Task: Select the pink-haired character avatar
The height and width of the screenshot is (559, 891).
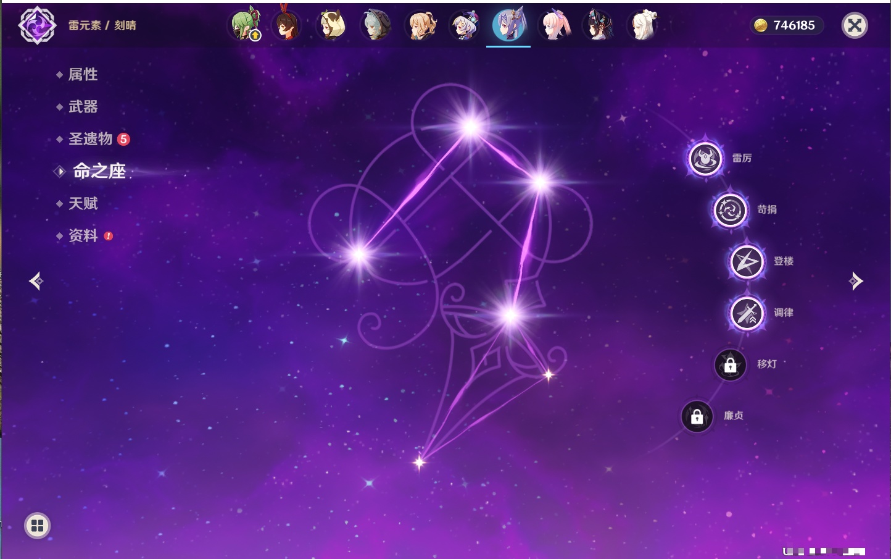Action: click(553, 25)
